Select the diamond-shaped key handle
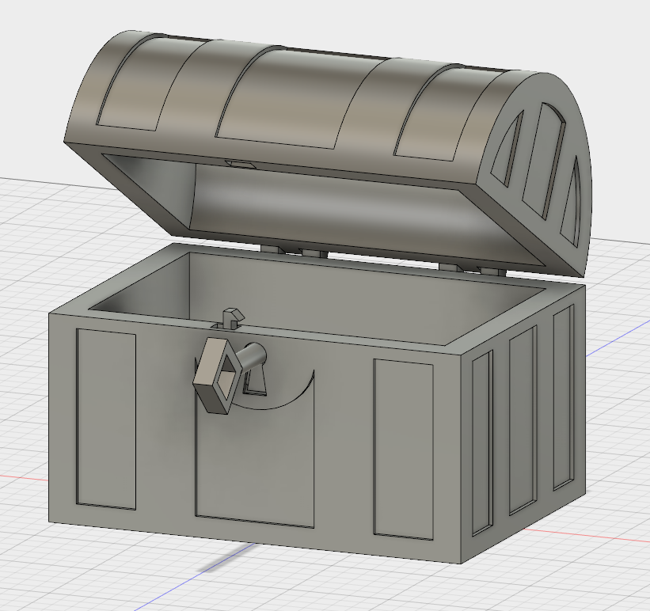Viewport: 650px width, 611px height. click(218, 375)
